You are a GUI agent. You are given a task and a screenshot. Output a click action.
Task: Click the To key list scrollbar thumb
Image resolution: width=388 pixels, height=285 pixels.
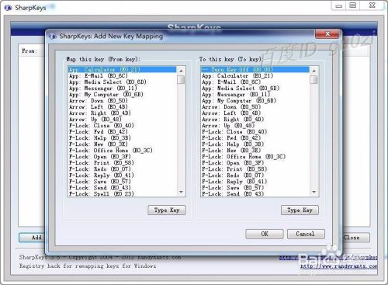314,79
